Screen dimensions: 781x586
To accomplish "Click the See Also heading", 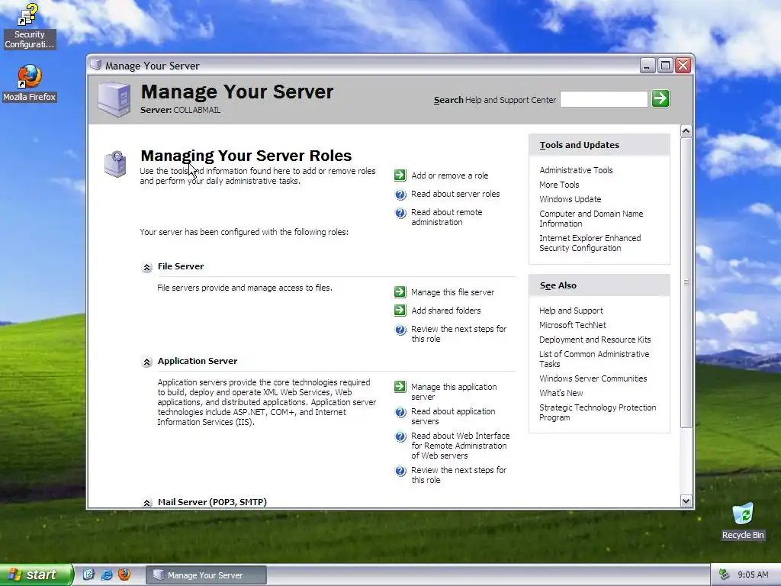I will point(558,285).
